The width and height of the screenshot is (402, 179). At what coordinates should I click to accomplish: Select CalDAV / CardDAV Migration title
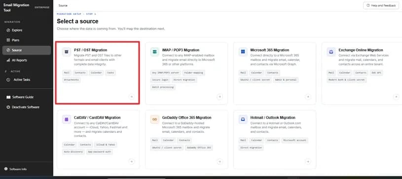97,118
